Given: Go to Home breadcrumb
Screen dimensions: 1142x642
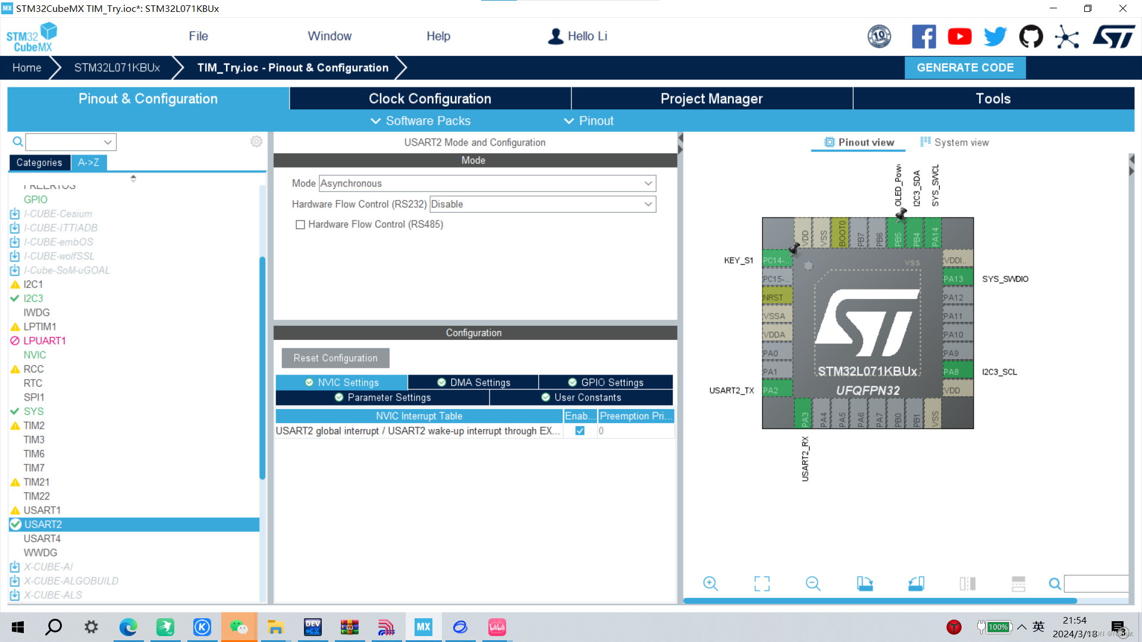Looking at the screenshot, I should [27, 68].
